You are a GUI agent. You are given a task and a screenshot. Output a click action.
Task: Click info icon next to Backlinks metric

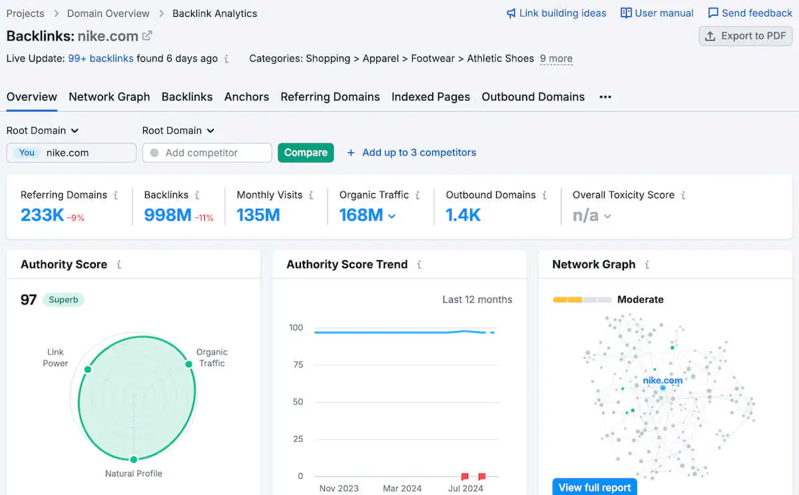tap(197, 195)
